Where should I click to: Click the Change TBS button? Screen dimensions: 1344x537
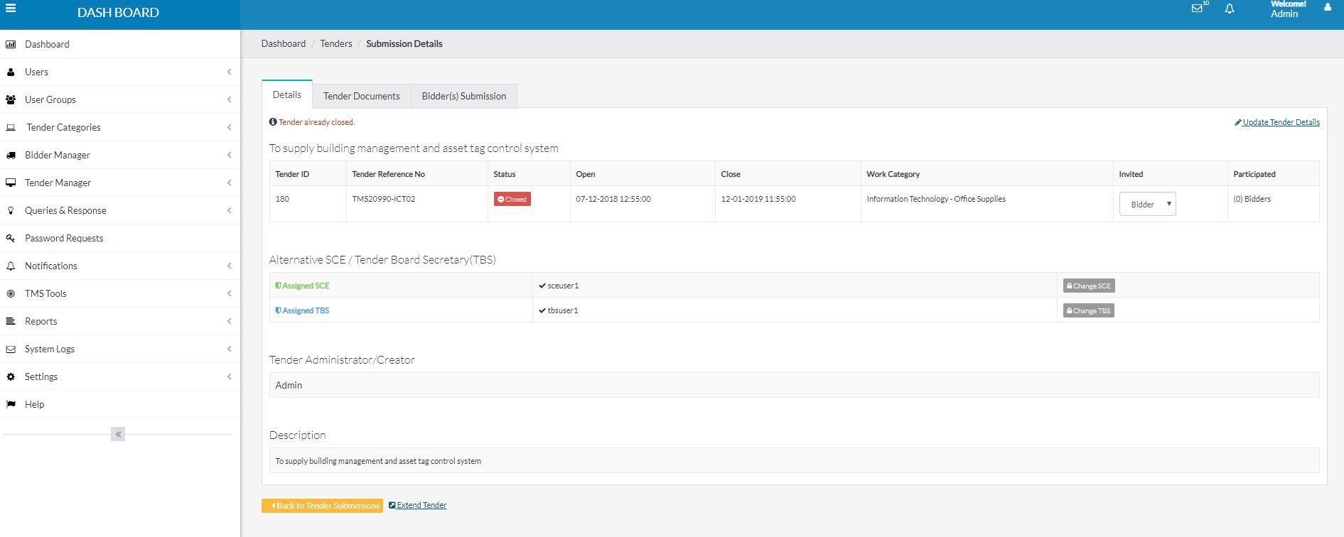1089,310
